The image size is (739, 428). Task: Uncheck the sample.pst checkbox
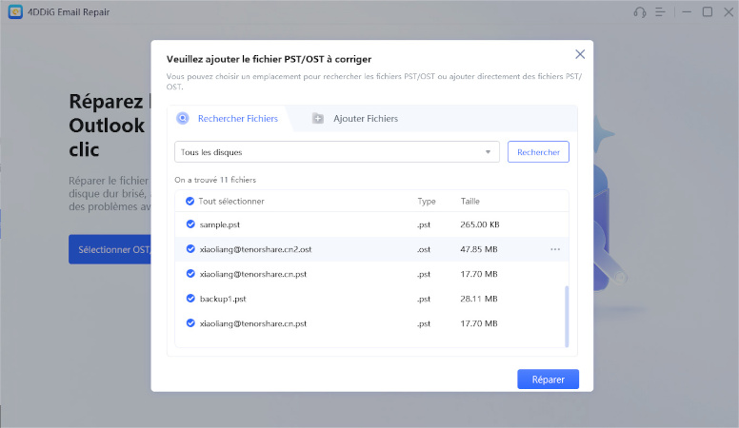[190, 224]
